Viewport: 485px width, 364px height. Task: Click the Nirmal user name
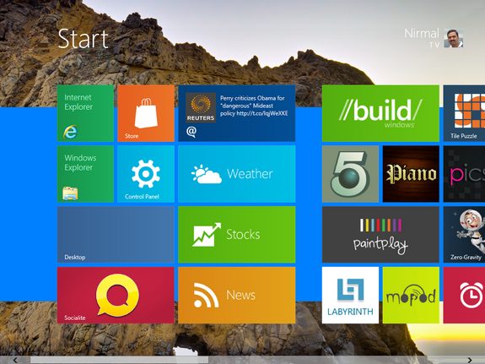(x=422, y=34)
